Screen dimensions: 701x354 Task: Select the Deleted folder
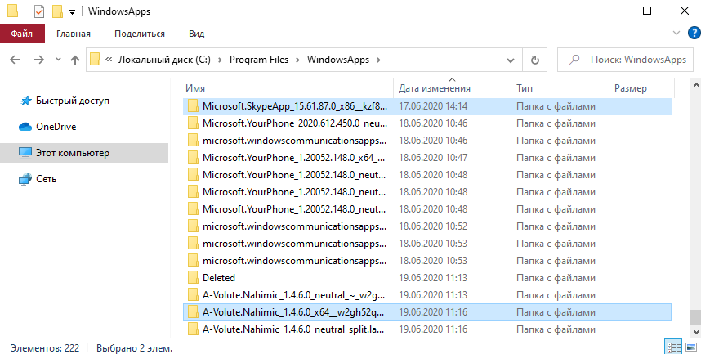tap(218, 277)
